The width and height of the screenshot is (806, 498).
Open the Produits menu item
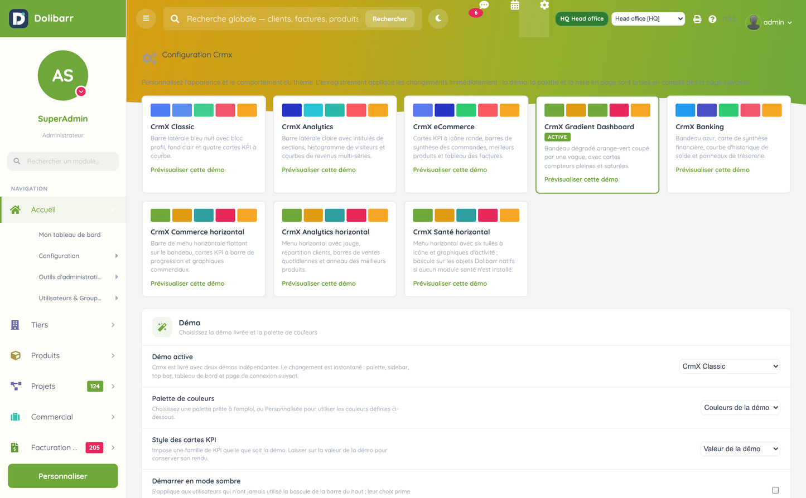pos(63,355)
